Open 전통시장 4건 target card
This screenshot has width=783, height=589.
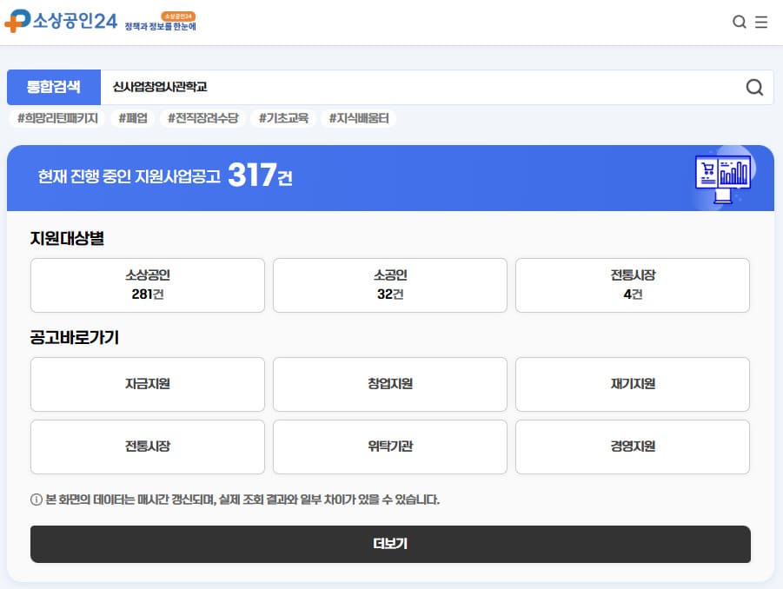[x=633, y=285]
